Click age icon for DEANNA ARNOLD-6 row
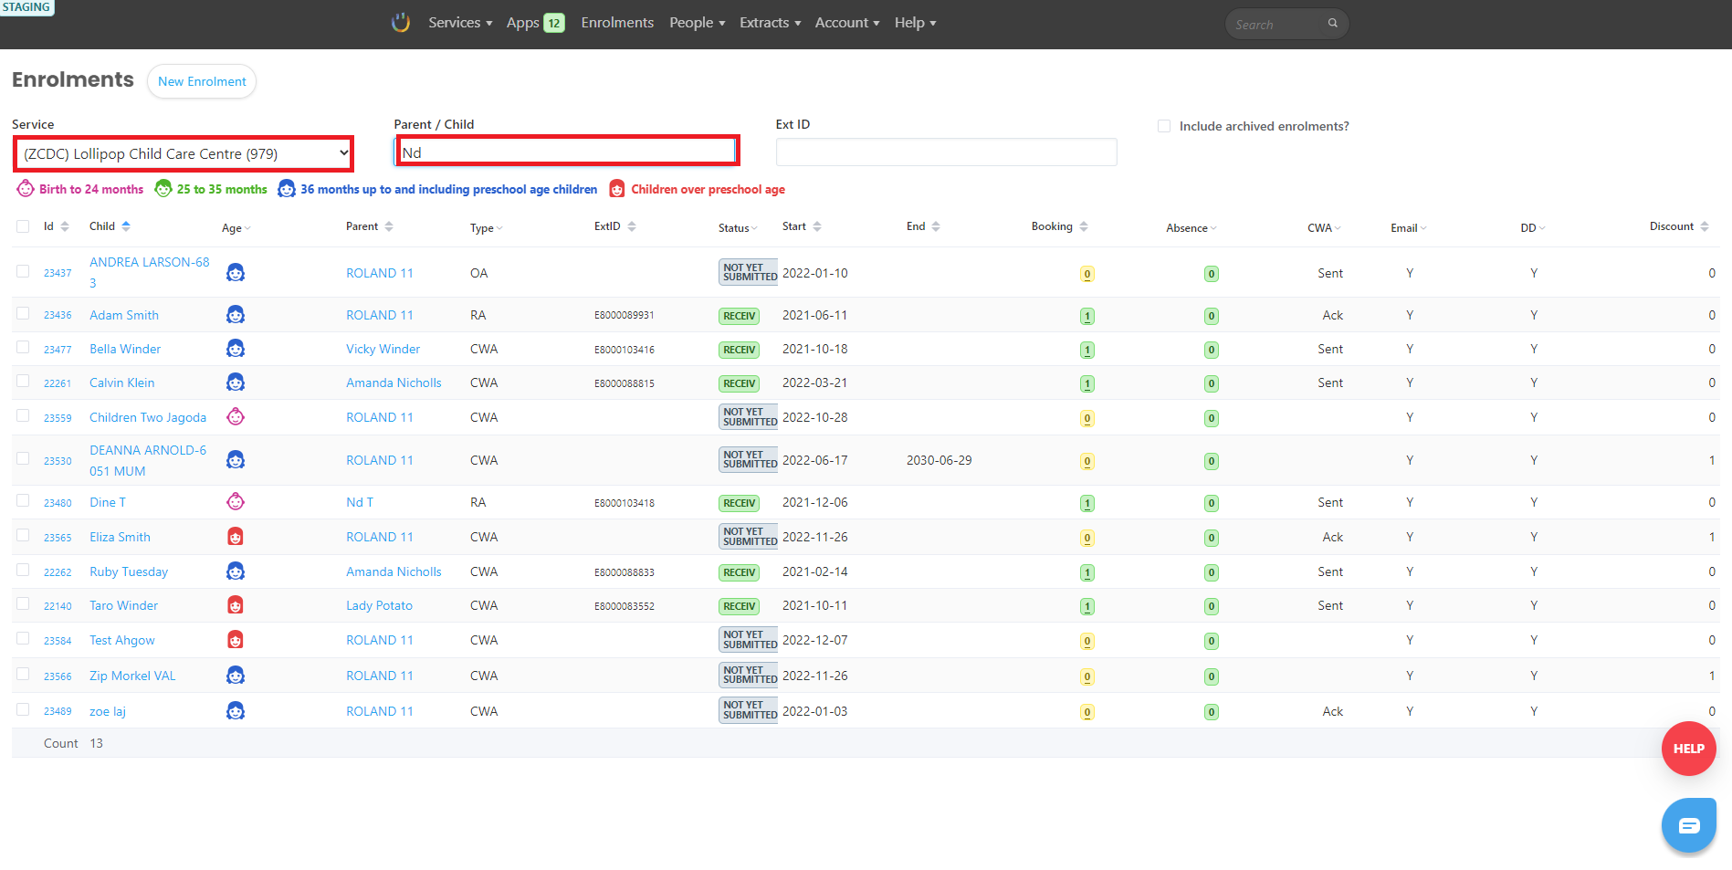The image size is (1732, 870). pyautogui.click(x=236, y=460)
